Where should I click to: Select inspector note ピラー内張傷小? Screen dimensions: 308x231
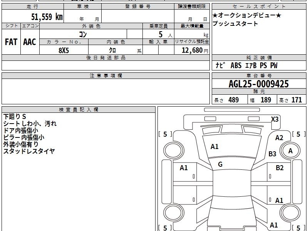coord(24,137)
